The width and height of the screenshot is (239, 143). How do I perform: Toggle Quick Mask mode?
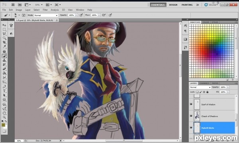point(4,131)
